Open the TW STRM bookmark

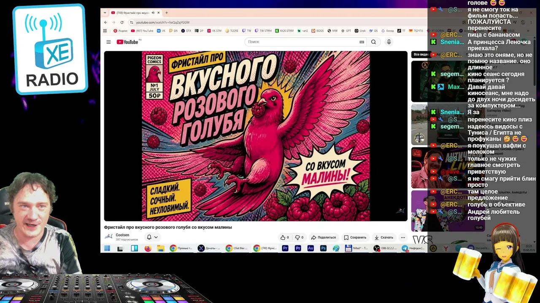263,31
